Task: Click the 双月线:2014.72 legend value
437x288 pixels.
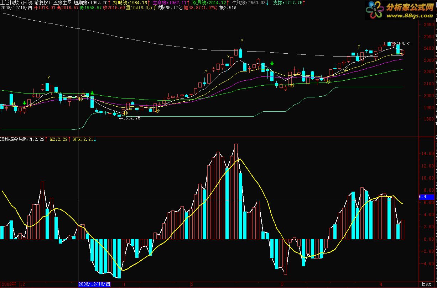Action: pyautogui.click(x=209, y=2)
